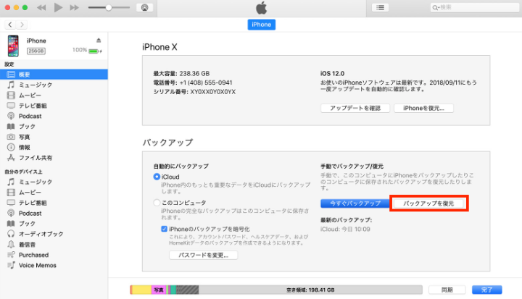Screen dimensions: 522x299
Task: Click the 同期 sync button
Action: [447, 290]
